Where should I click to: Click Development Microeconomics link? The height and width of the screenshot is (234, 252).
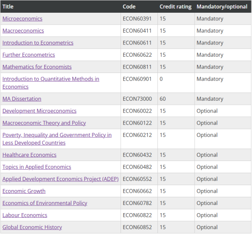coord(40,111)
